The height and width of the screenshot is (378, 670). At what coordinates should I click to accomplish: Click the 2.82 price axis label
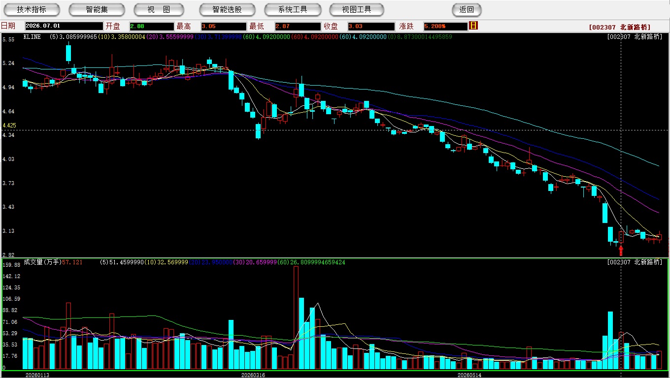coord(8,255)
